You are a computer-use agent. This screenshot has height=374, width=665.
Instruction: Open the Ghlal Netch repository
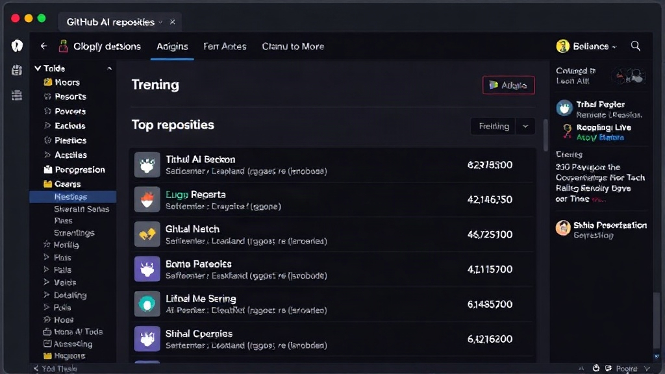click(x=192, y=229)
